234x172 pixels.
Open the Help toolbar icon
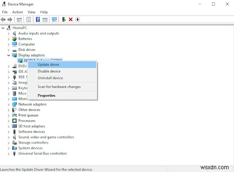[38, 19]
